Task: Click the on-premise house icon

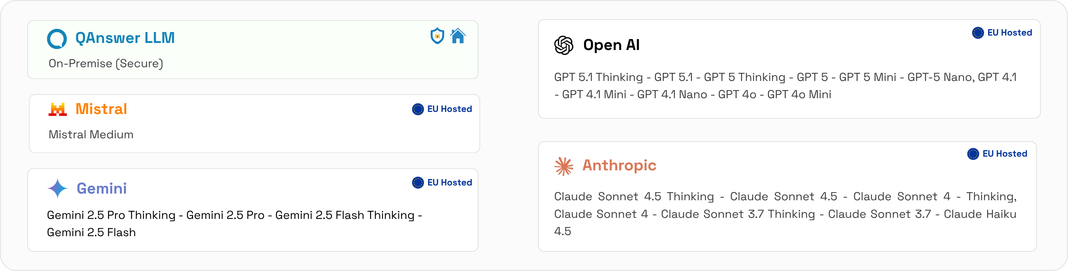Action: [458, 36]
